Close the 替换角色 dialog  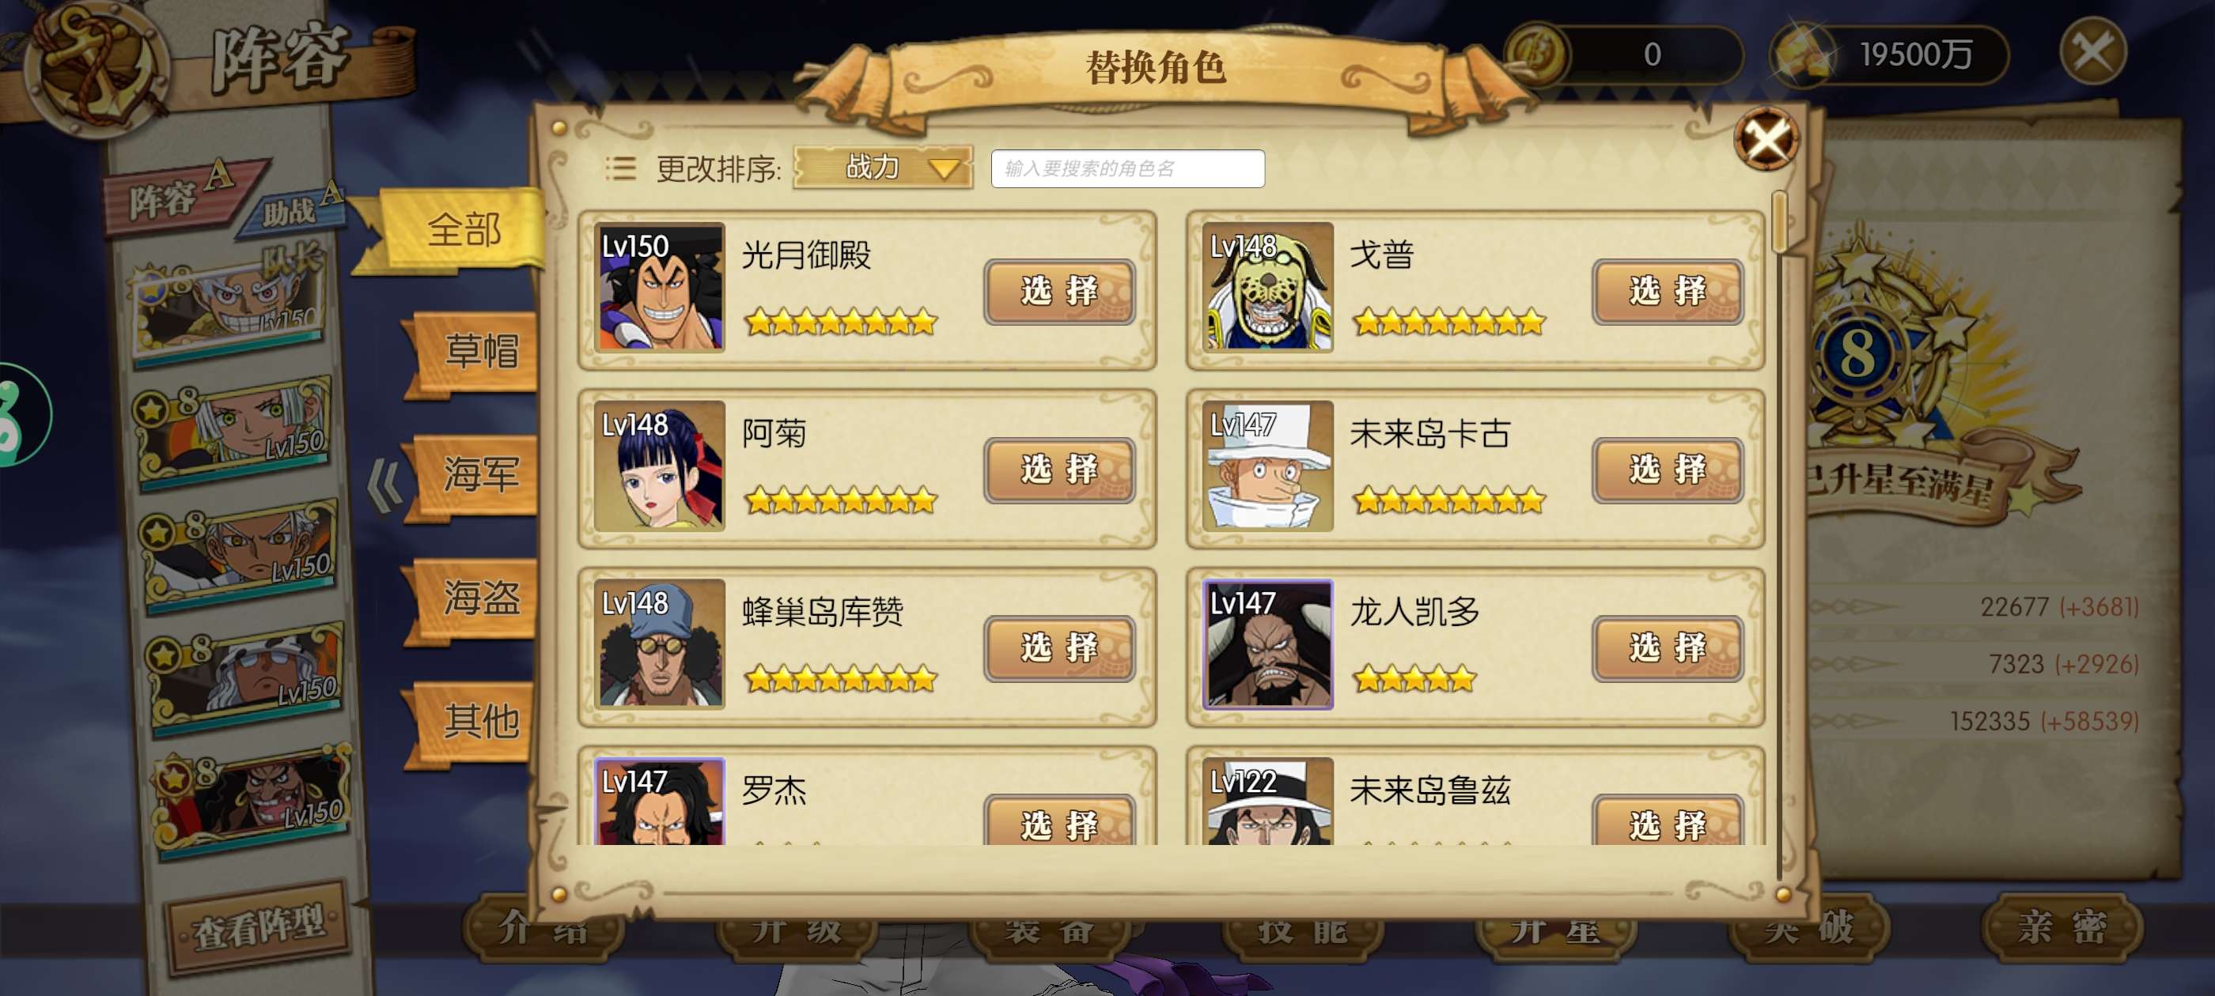coord(1766,138)
